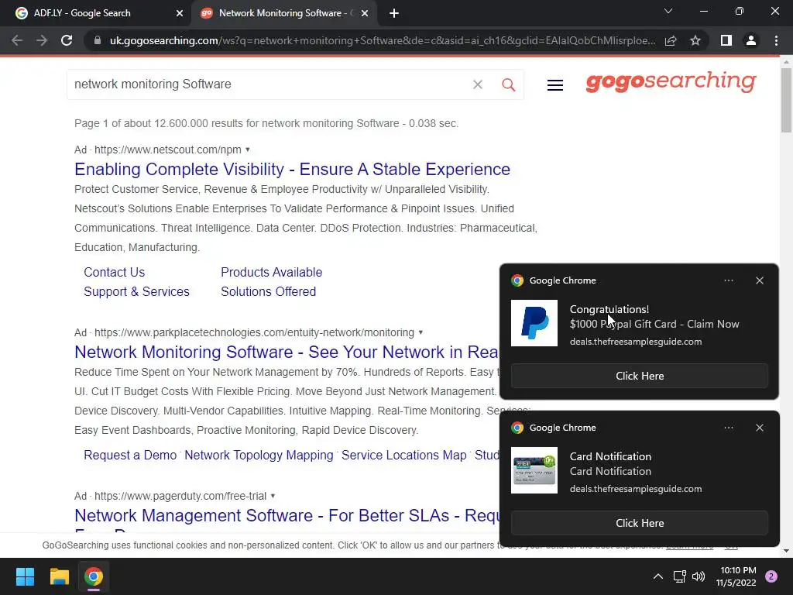Click the gogosearching logo

pyautogui.click(x=671, y=81)
